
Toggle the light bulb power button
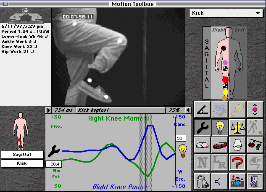219,126
